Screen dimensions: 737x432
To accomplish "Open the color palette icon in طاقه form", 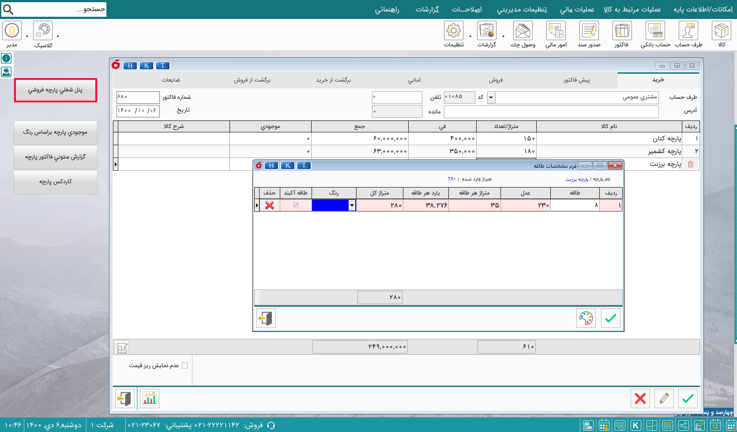I will point(586,318).
